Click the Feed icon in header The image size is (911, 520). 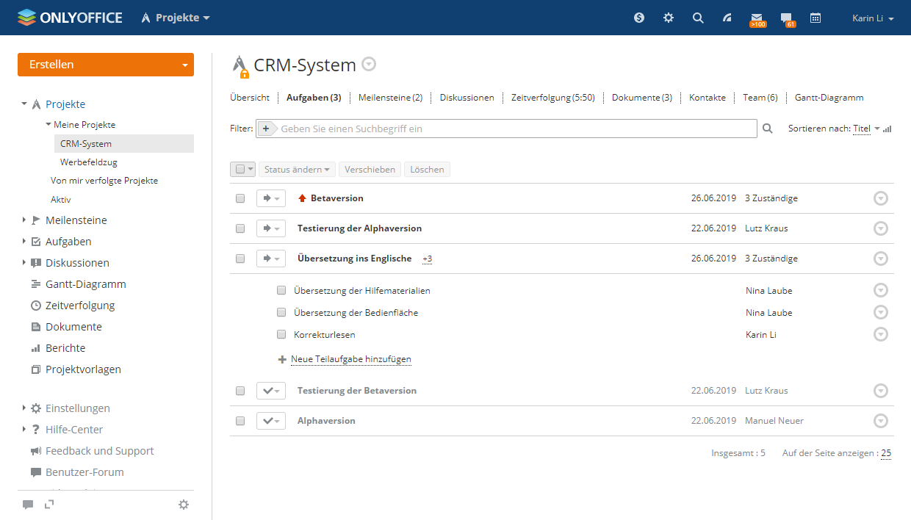click(x=727, y=18)
